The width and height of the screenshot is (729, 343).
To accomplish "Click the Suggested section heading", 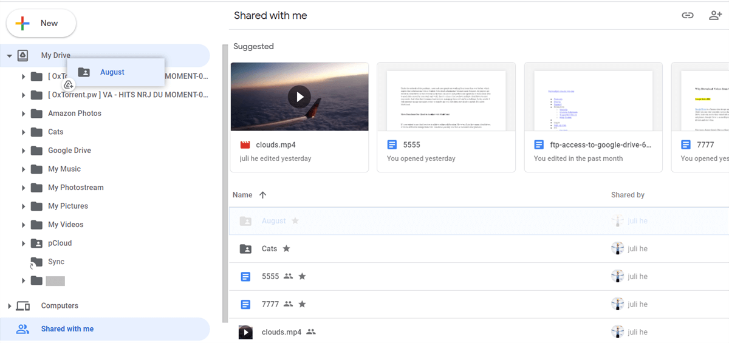I will tap(253, 47).
